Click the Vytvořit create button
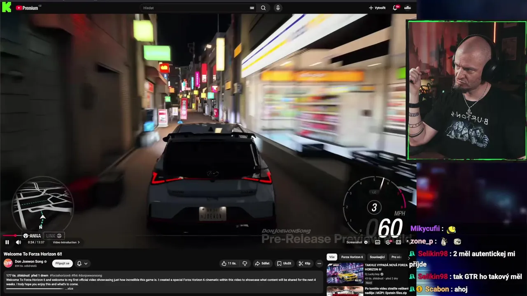The height and width of the screenshot is (296, 527). [x=377, y=8]
